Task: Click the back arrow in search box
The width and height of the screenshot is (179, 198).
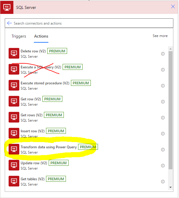Action: [x=9, y=23]
